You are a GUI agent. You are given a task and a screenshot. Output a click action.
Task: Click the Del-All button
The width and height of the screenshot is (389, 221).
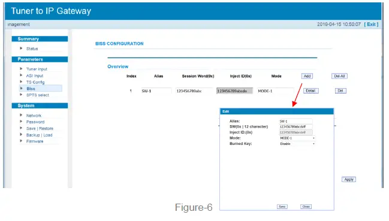pos(339,76)
